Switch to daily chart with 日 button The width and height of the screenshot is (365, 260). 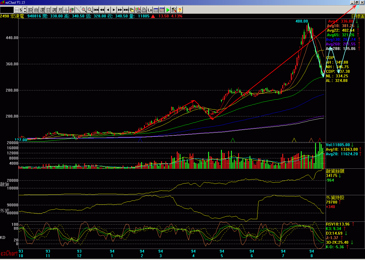tap(48, 10)
